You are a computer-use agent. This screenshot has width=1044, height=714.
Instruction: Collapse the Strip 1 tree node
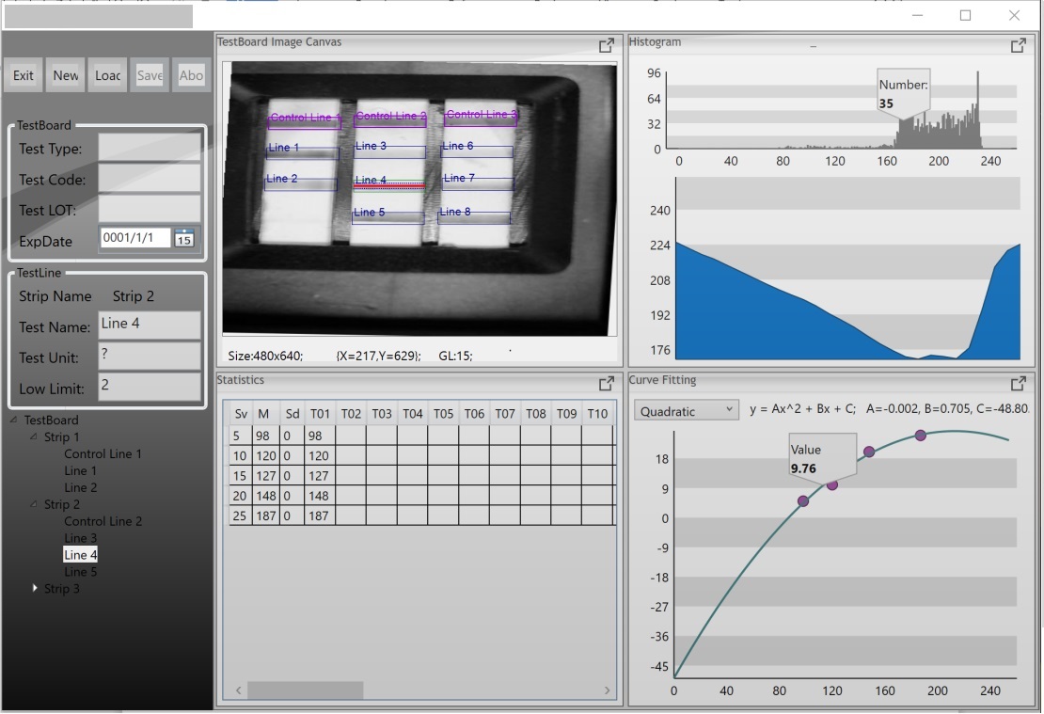pos(35,437)
